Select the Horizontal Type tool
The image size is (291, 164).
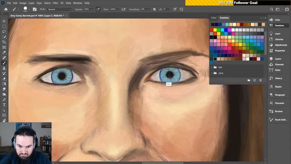(4, 105)
